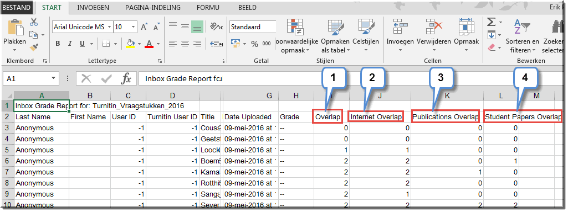The height and width of the screenshot is (212, 568).
Task: Open the Name Box A1 dropdown arrow
Action: point(54,78)
